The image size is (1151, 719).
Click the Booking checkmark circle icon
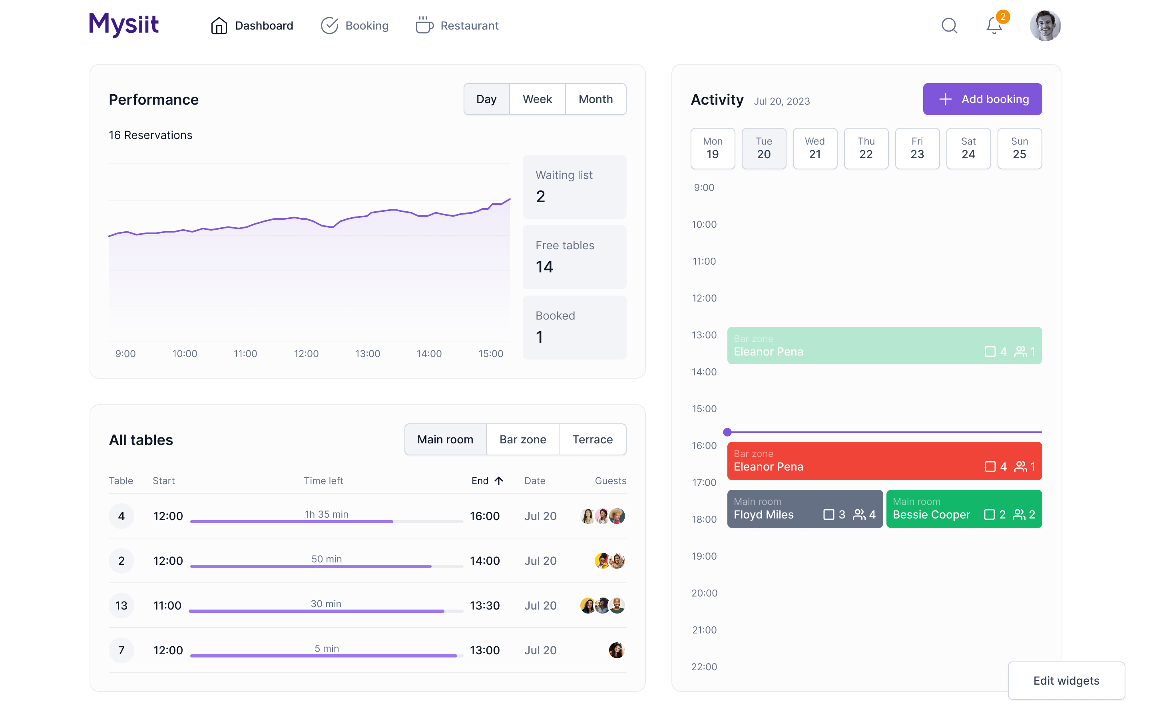pyautogui.click(x=329, y=26)
